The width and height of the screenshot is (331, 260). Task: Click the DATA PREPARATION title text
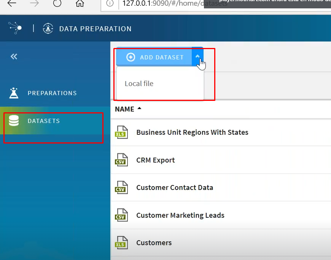tap(95, 29)
